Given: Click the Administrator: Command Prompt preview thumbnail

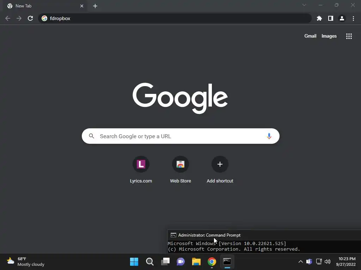Looking at the screenshot, I should pos(264,242).
